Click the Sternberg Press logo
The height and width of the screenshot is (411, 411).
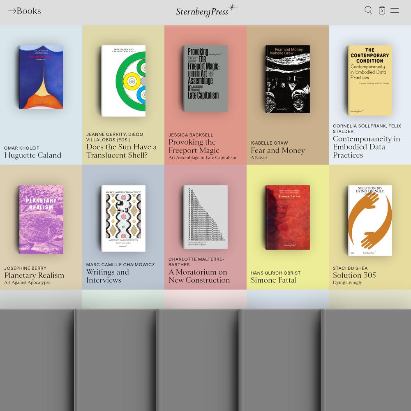click(x=207, y=10)
